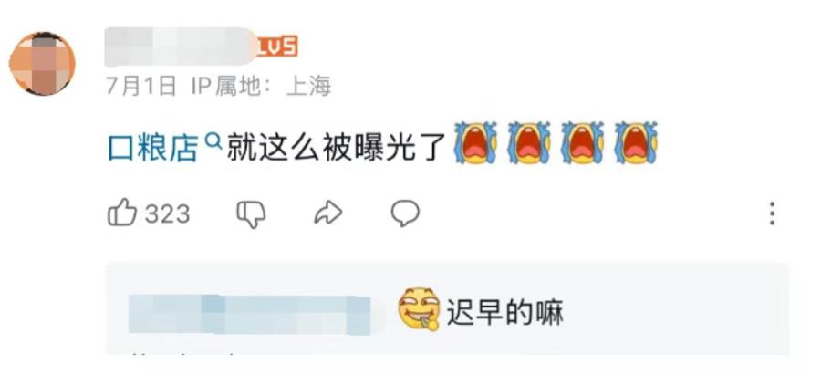Open the blurred replier username
This screenshot has width=821, height=385.
pos(249,314)
